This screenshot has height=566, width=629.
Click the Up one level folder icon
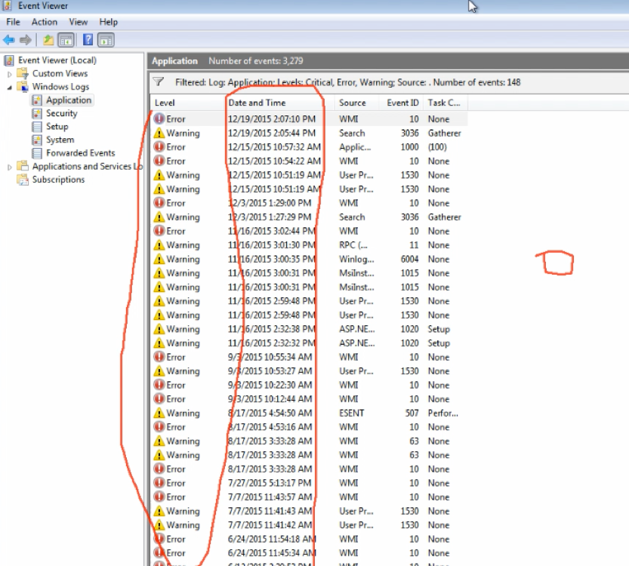(x=48, y=40)
